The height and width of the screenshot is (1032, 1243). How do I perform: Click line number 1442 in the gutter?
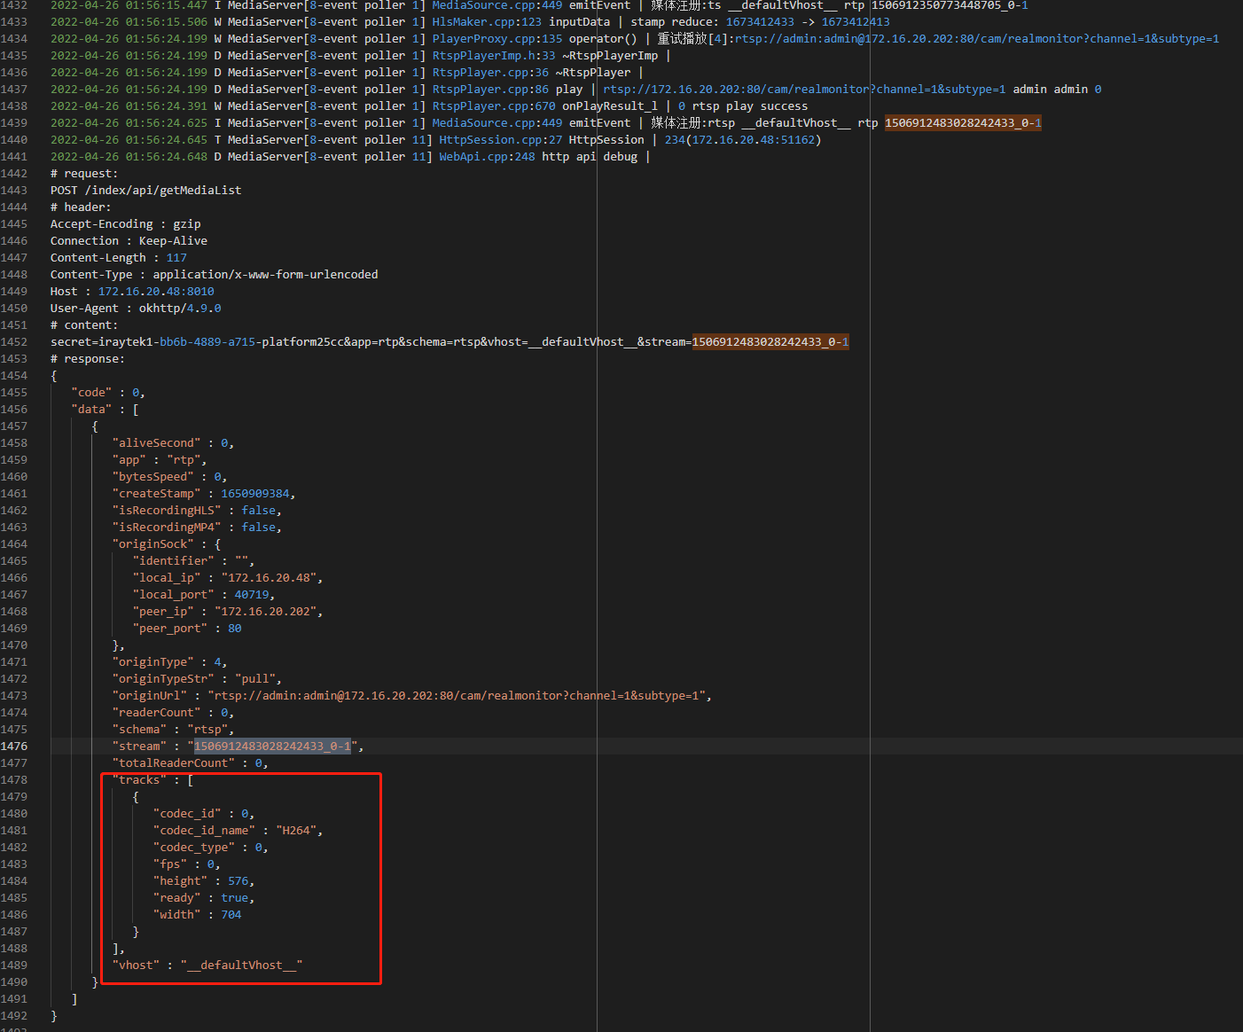tap(14, 174)
